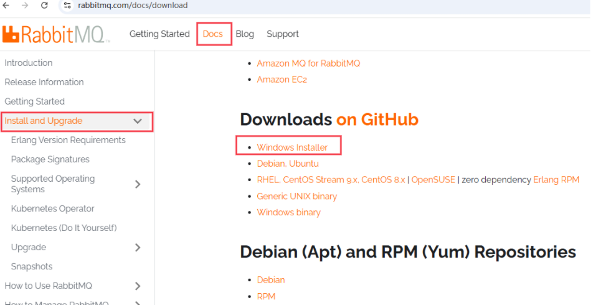Click the Generic UNIX binary link

(296, 196)
